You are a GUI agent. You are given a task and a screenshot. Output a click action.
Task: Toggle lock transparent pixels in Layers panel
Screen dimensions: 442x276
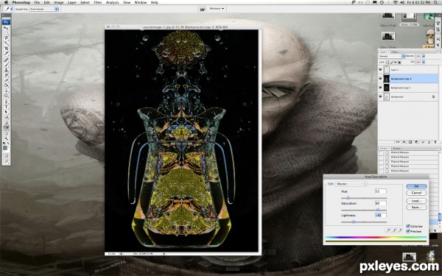387,63
